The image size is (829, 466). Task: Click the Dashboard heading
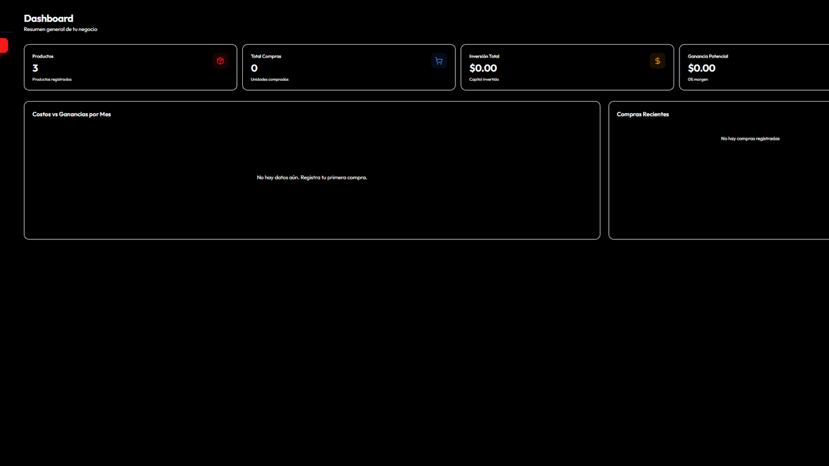tap(49, 18)
